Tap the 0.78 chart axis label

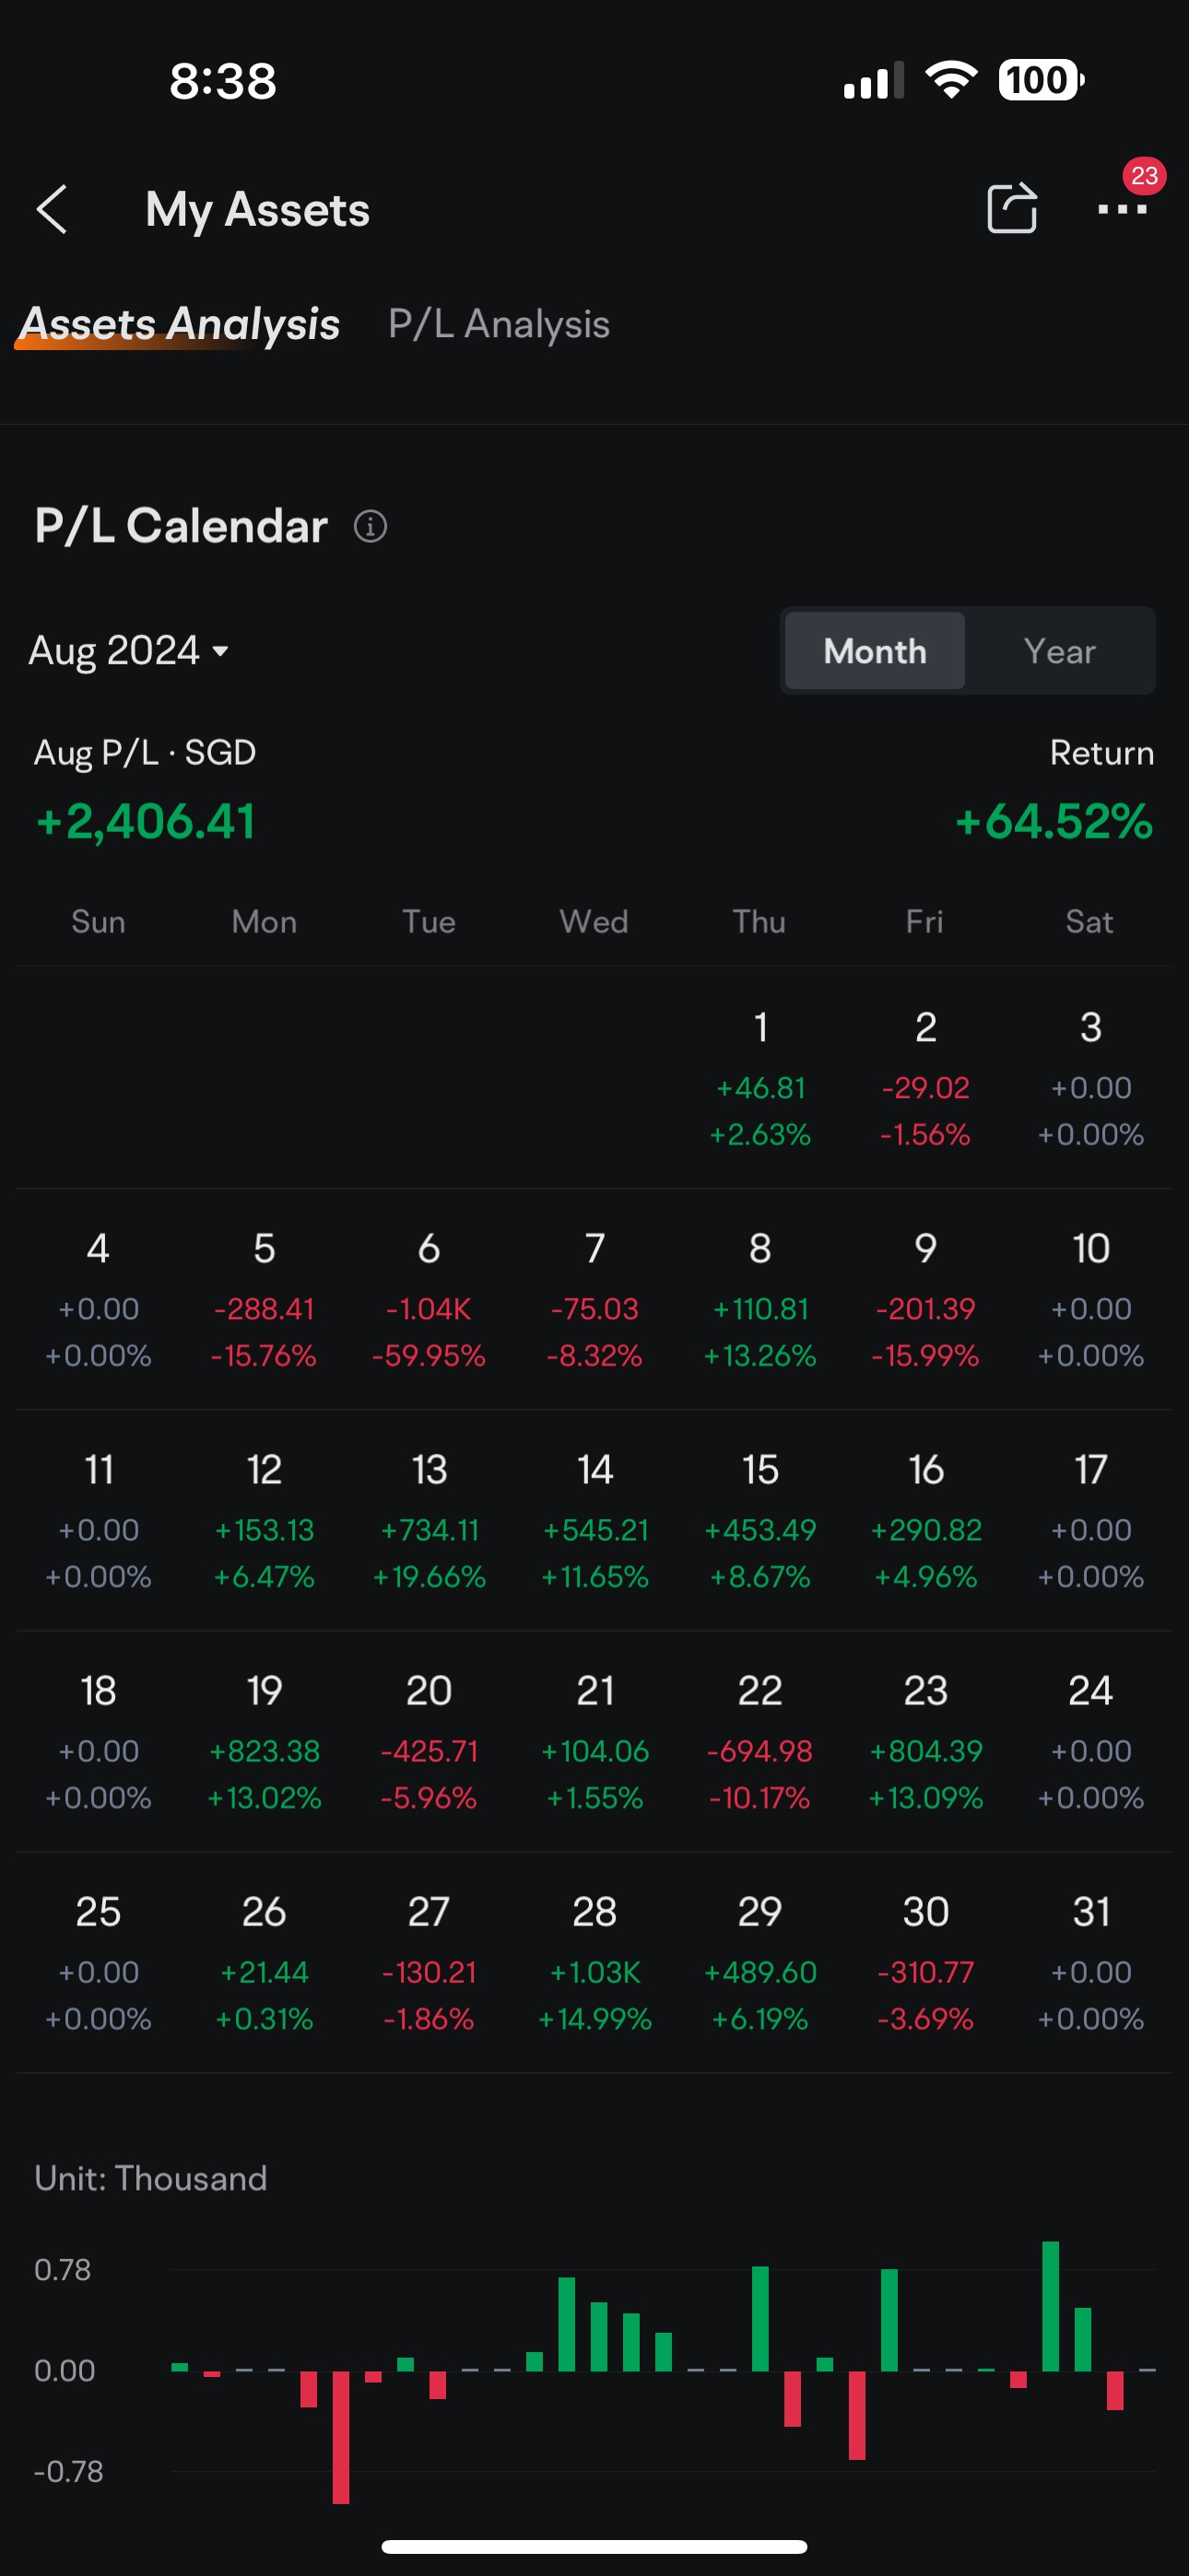pyautogui.click(x=63, y=2269)
